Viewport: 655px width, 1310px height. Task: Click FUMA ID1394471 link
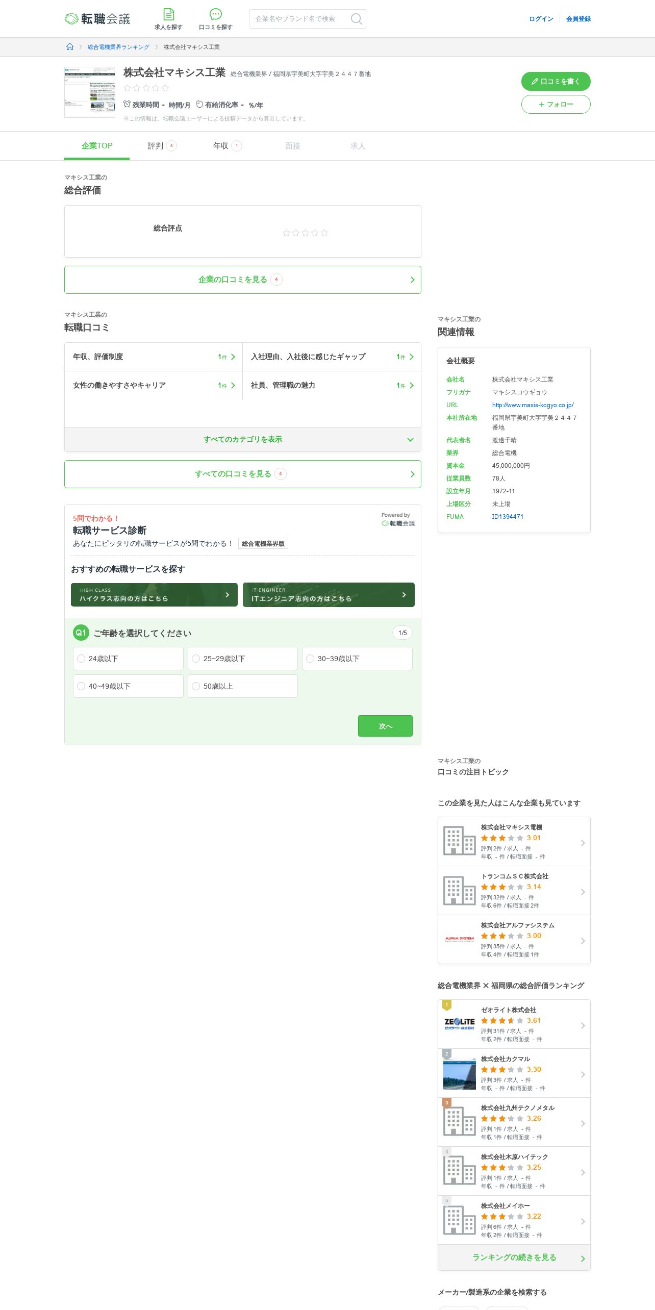(508, 517)
